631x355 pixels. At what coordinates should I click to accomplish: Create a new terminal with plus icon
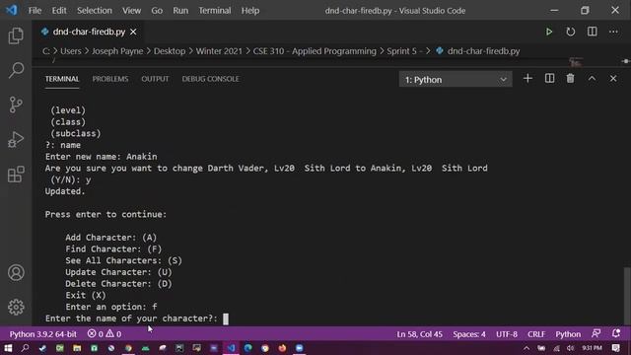point(527,79)
